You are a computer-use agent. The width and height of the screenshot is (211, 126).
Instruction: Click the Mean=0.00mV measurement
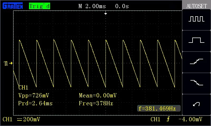point(98,95)
